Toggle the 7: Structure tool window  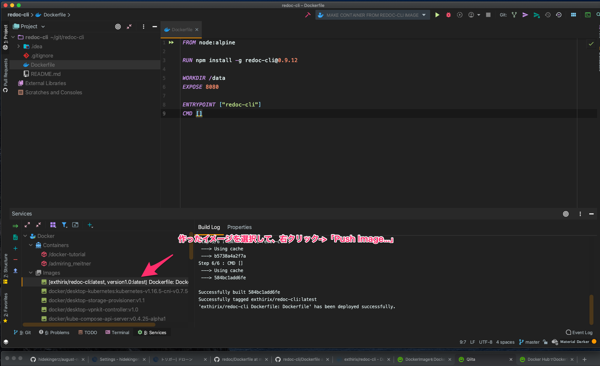(5, 269)
